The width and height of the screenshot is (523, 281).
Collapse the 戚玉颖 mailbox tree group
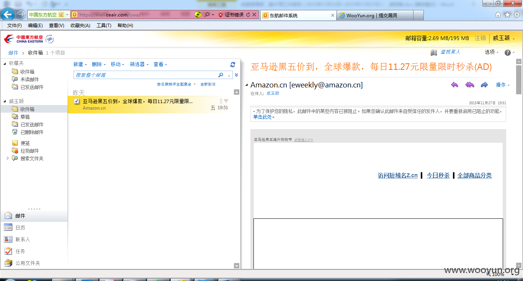coord(5,102)
